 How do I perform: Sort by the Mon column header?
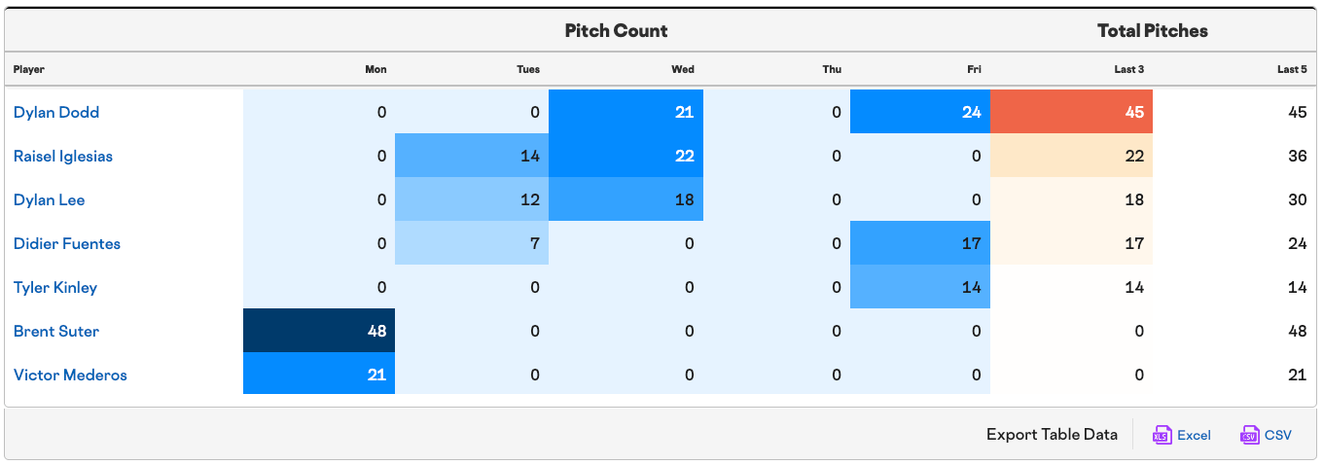pos(375,69)
